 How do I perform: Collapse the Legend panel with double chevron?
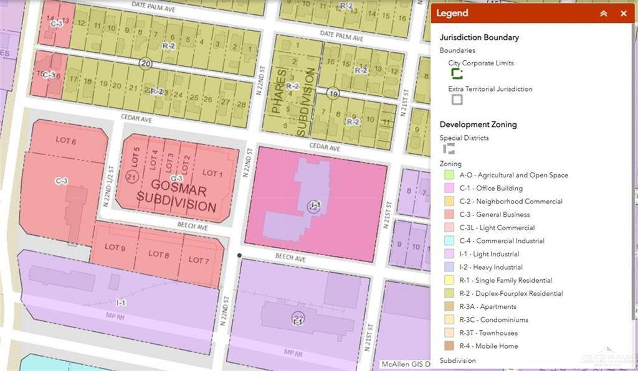coord(603,13)
